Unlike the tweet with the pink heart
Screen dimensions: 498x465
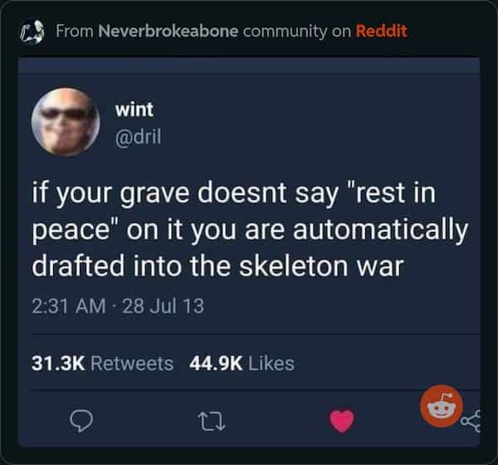(342, 421)
